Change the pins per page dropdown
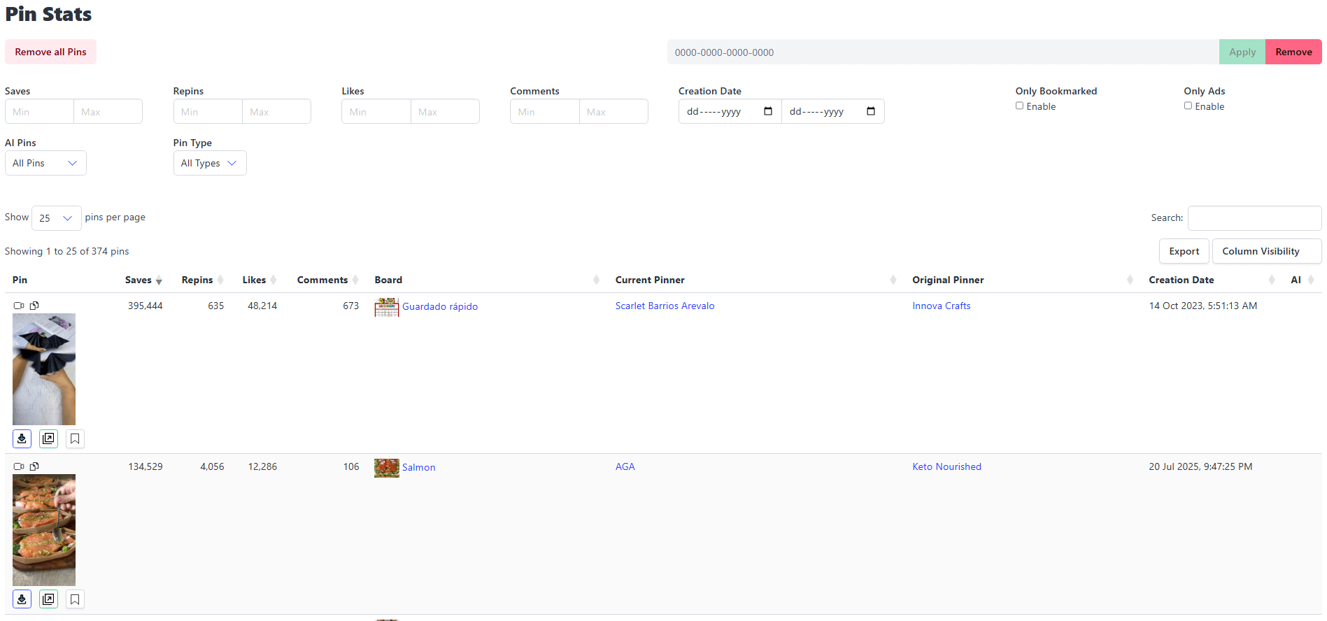The height and width of the screenshot is (621, 1327). (x=57, y=218)
